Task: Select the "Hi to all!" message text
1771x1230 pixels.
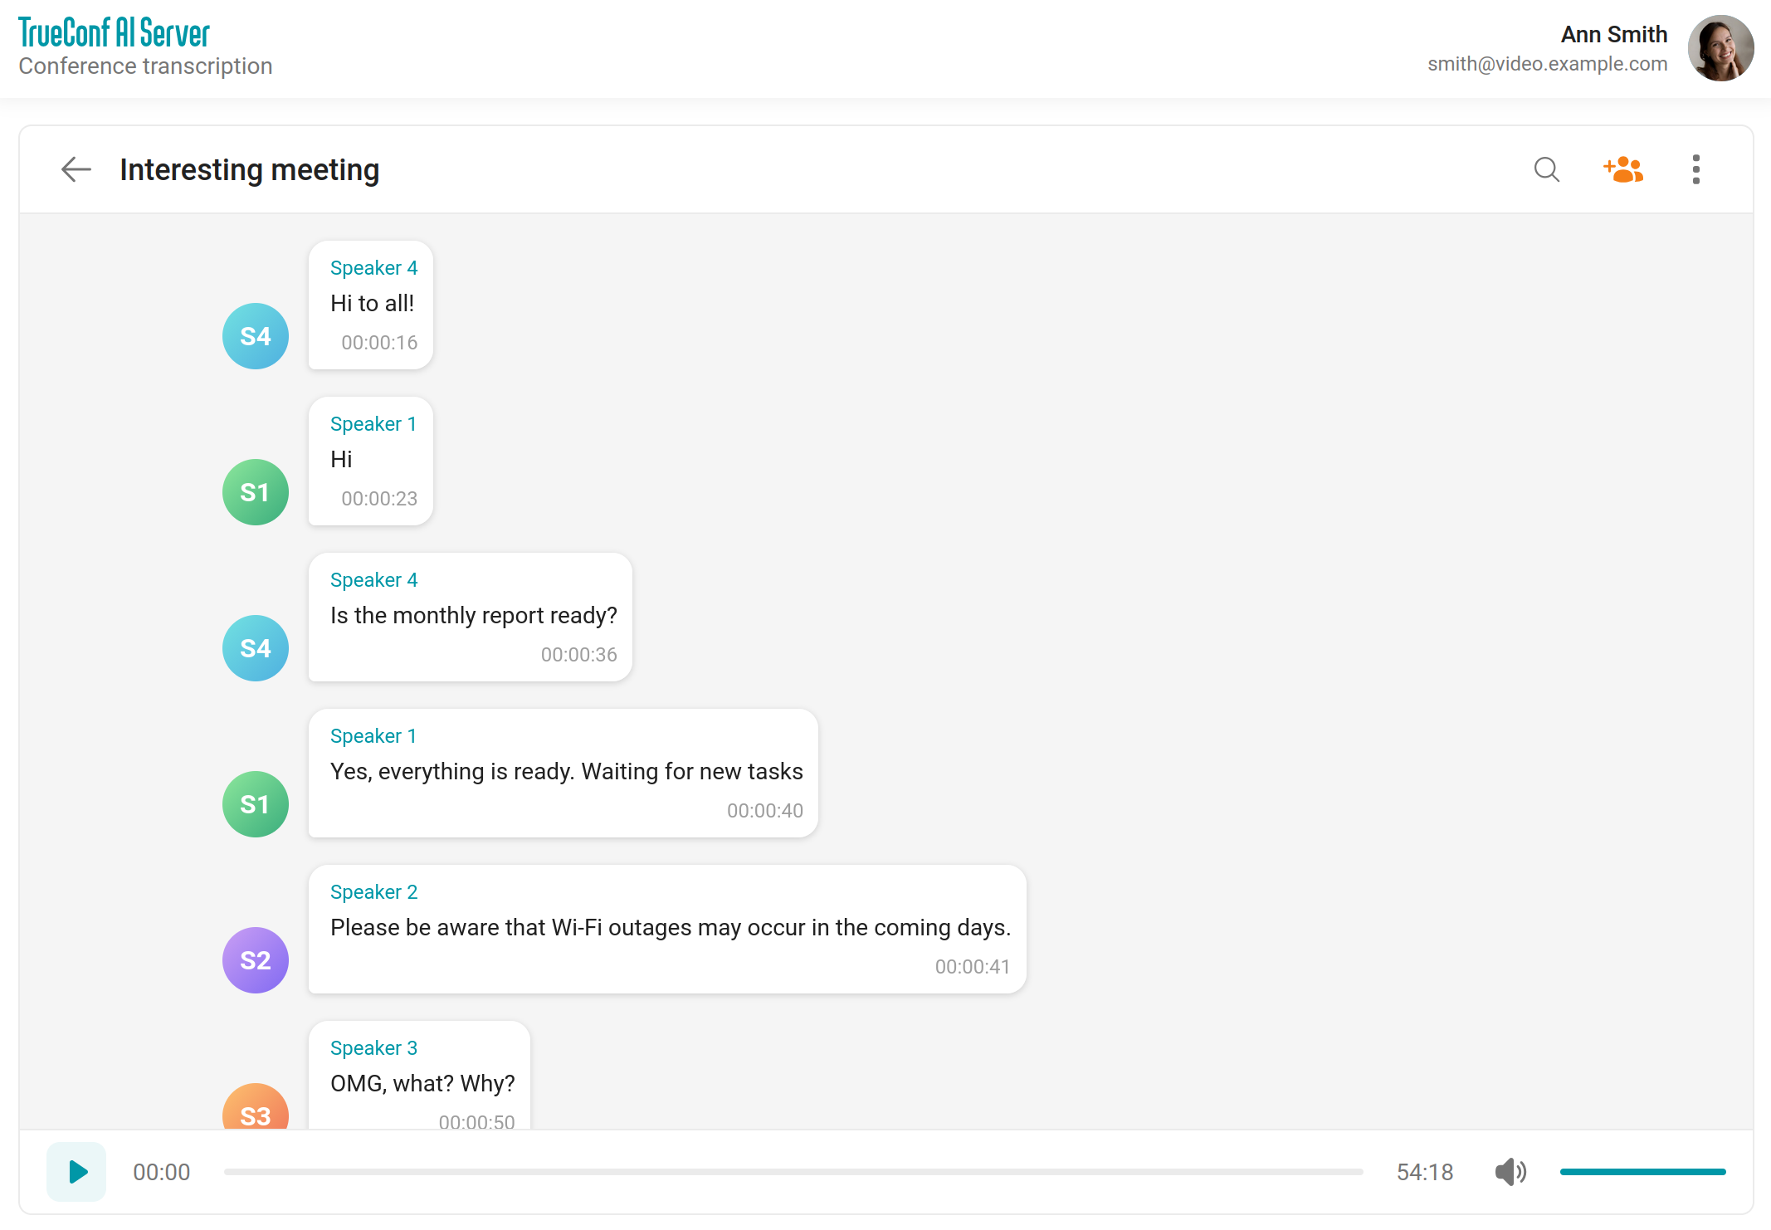Action: pos(372,304)
